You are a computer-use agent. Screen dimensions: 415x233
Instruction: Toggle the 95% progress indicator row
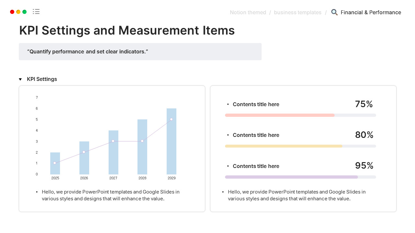(291, 177)
